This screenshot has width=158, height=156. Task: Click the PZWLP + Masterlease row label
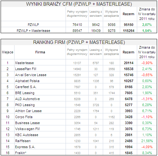33,31
